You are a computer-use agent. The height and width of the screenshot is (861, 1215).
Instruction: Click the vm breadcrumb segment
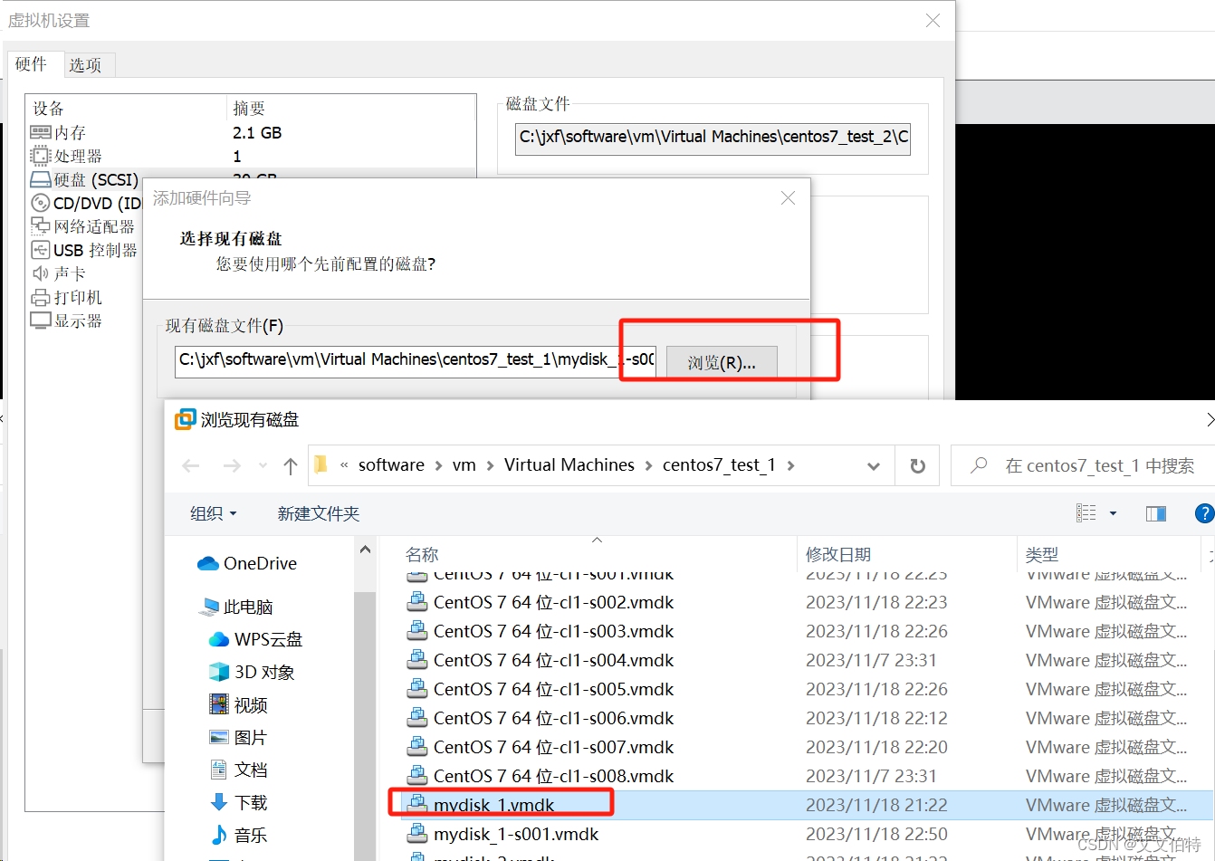point(464,465)
